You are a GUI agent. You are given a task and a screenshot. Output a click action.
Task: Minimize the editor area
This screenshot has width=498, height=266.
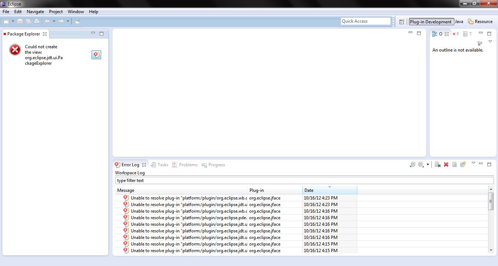point(410,33)
